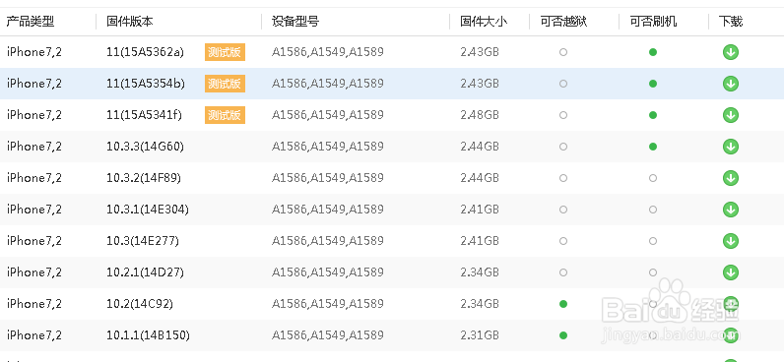Click the empty jailbreak circle for 11(15A5362a)
This screenshot has height=362, width=784.
click(x=563, y=52)
